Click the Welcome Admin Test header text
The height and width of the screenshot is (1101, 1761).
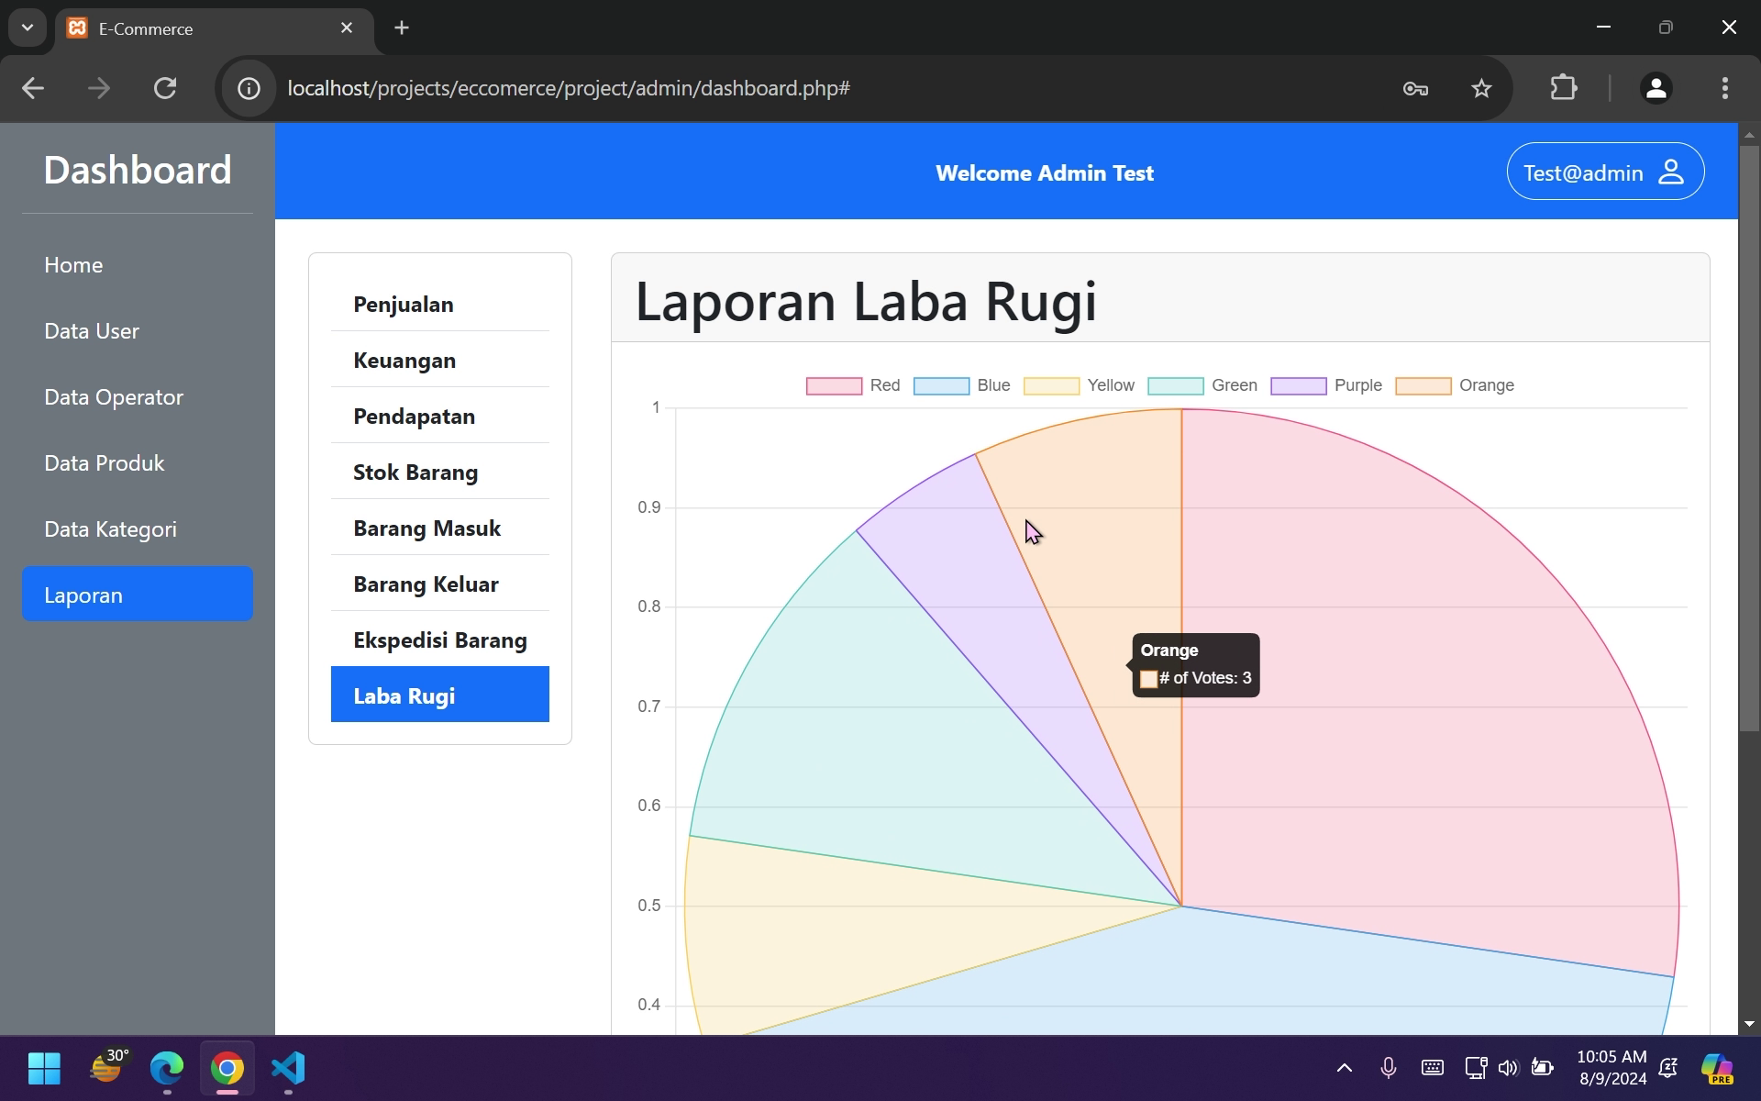(1045, 173)
